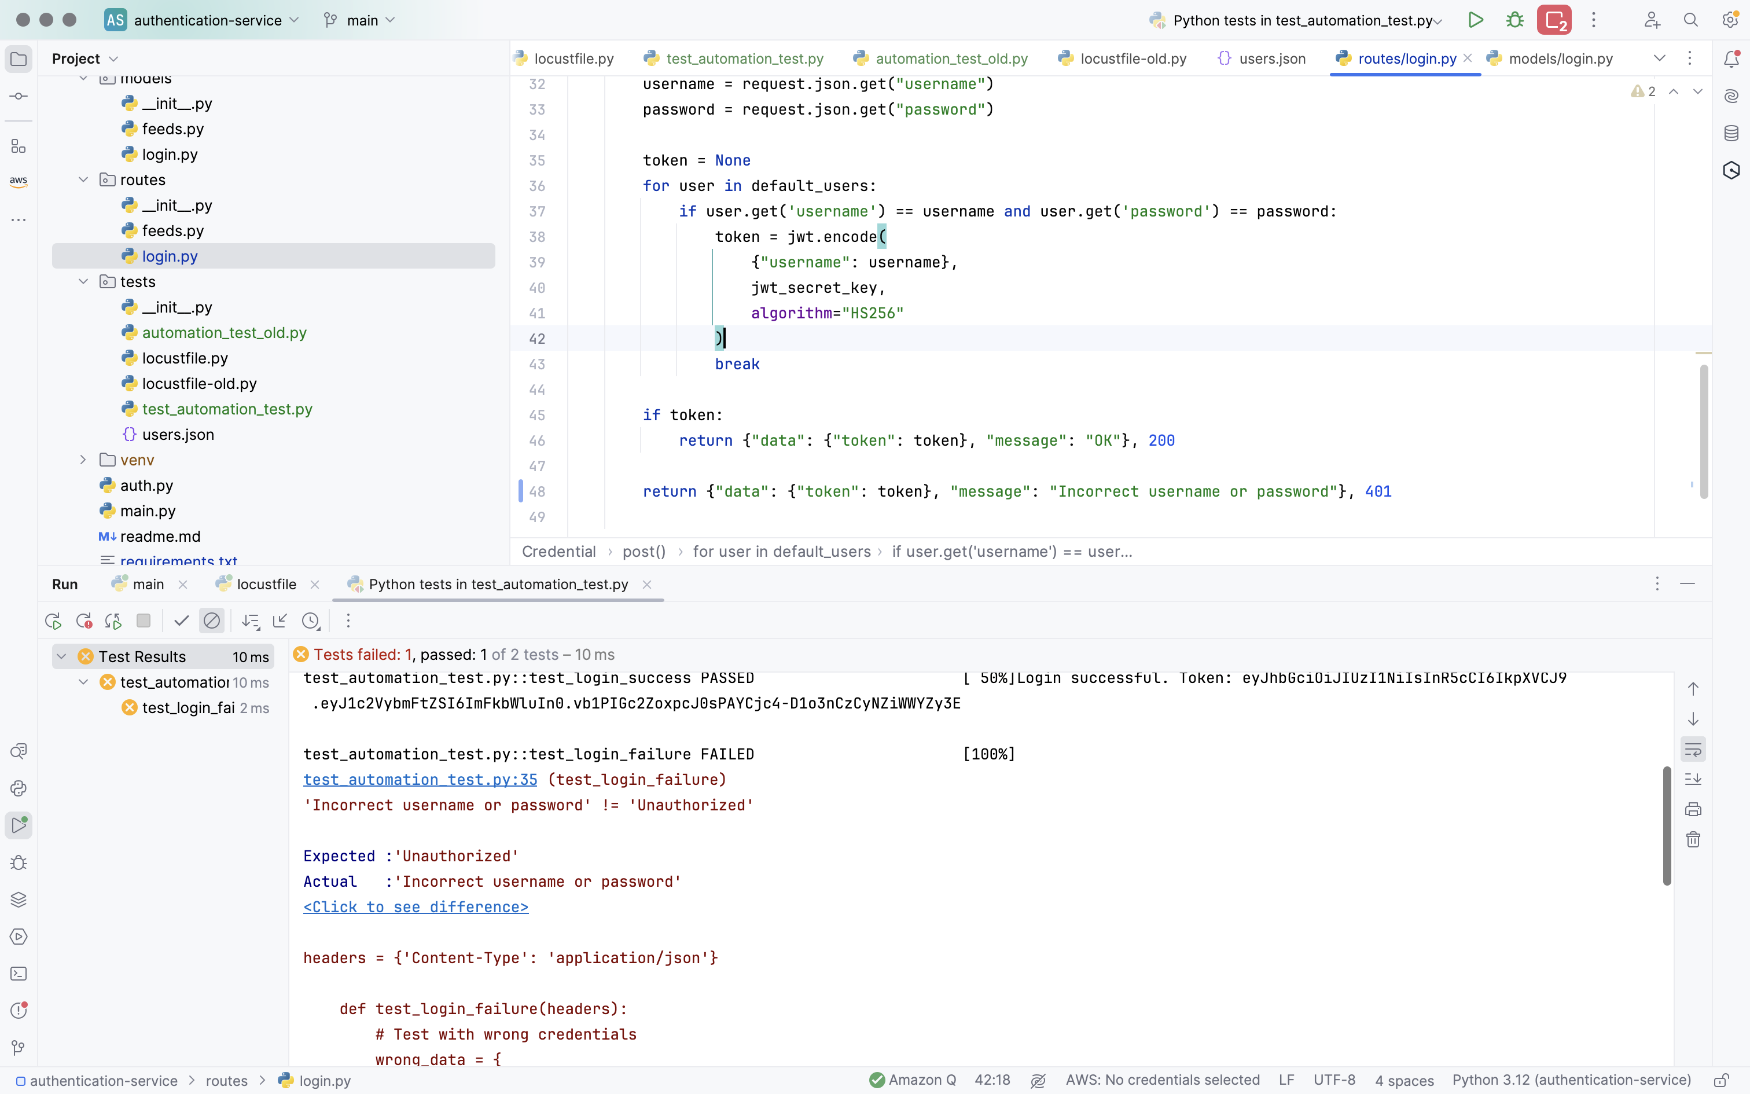Click AWS No credentials selected widget
Image resolution: width=1750 pixels, height=1094 pixels.
tap(1163, 1080)
